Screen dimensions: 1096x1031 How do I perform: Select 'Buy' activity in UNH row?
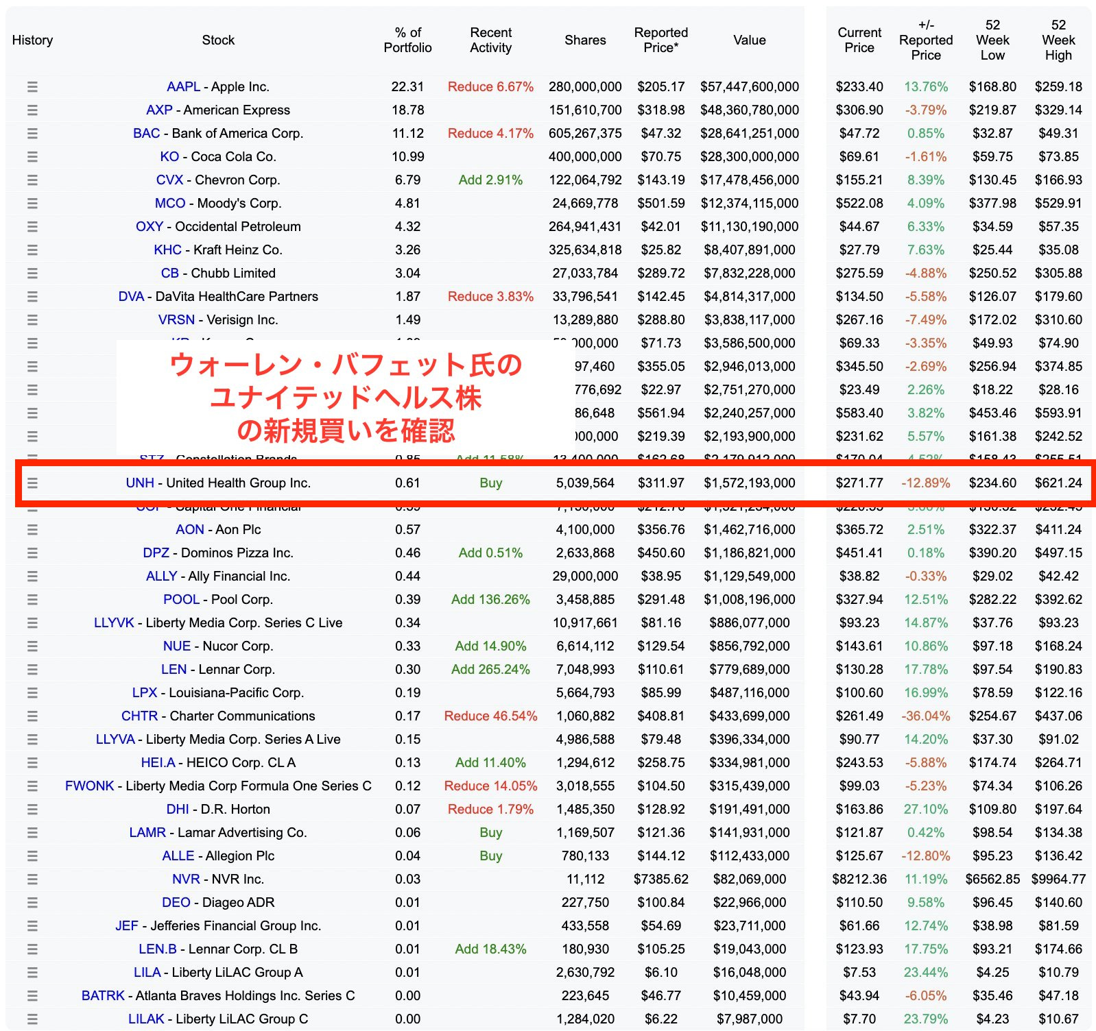tap(490, 483)
